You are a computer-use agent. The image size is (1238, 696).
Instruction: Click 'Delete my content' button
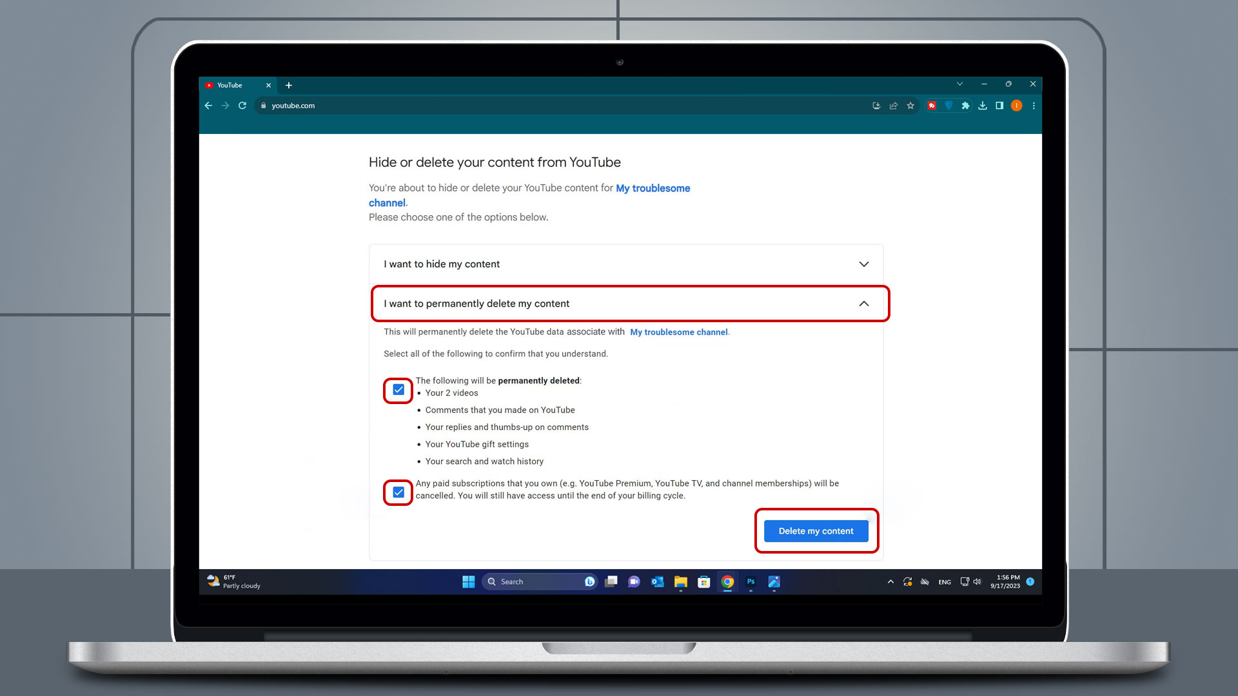(816, 530)
